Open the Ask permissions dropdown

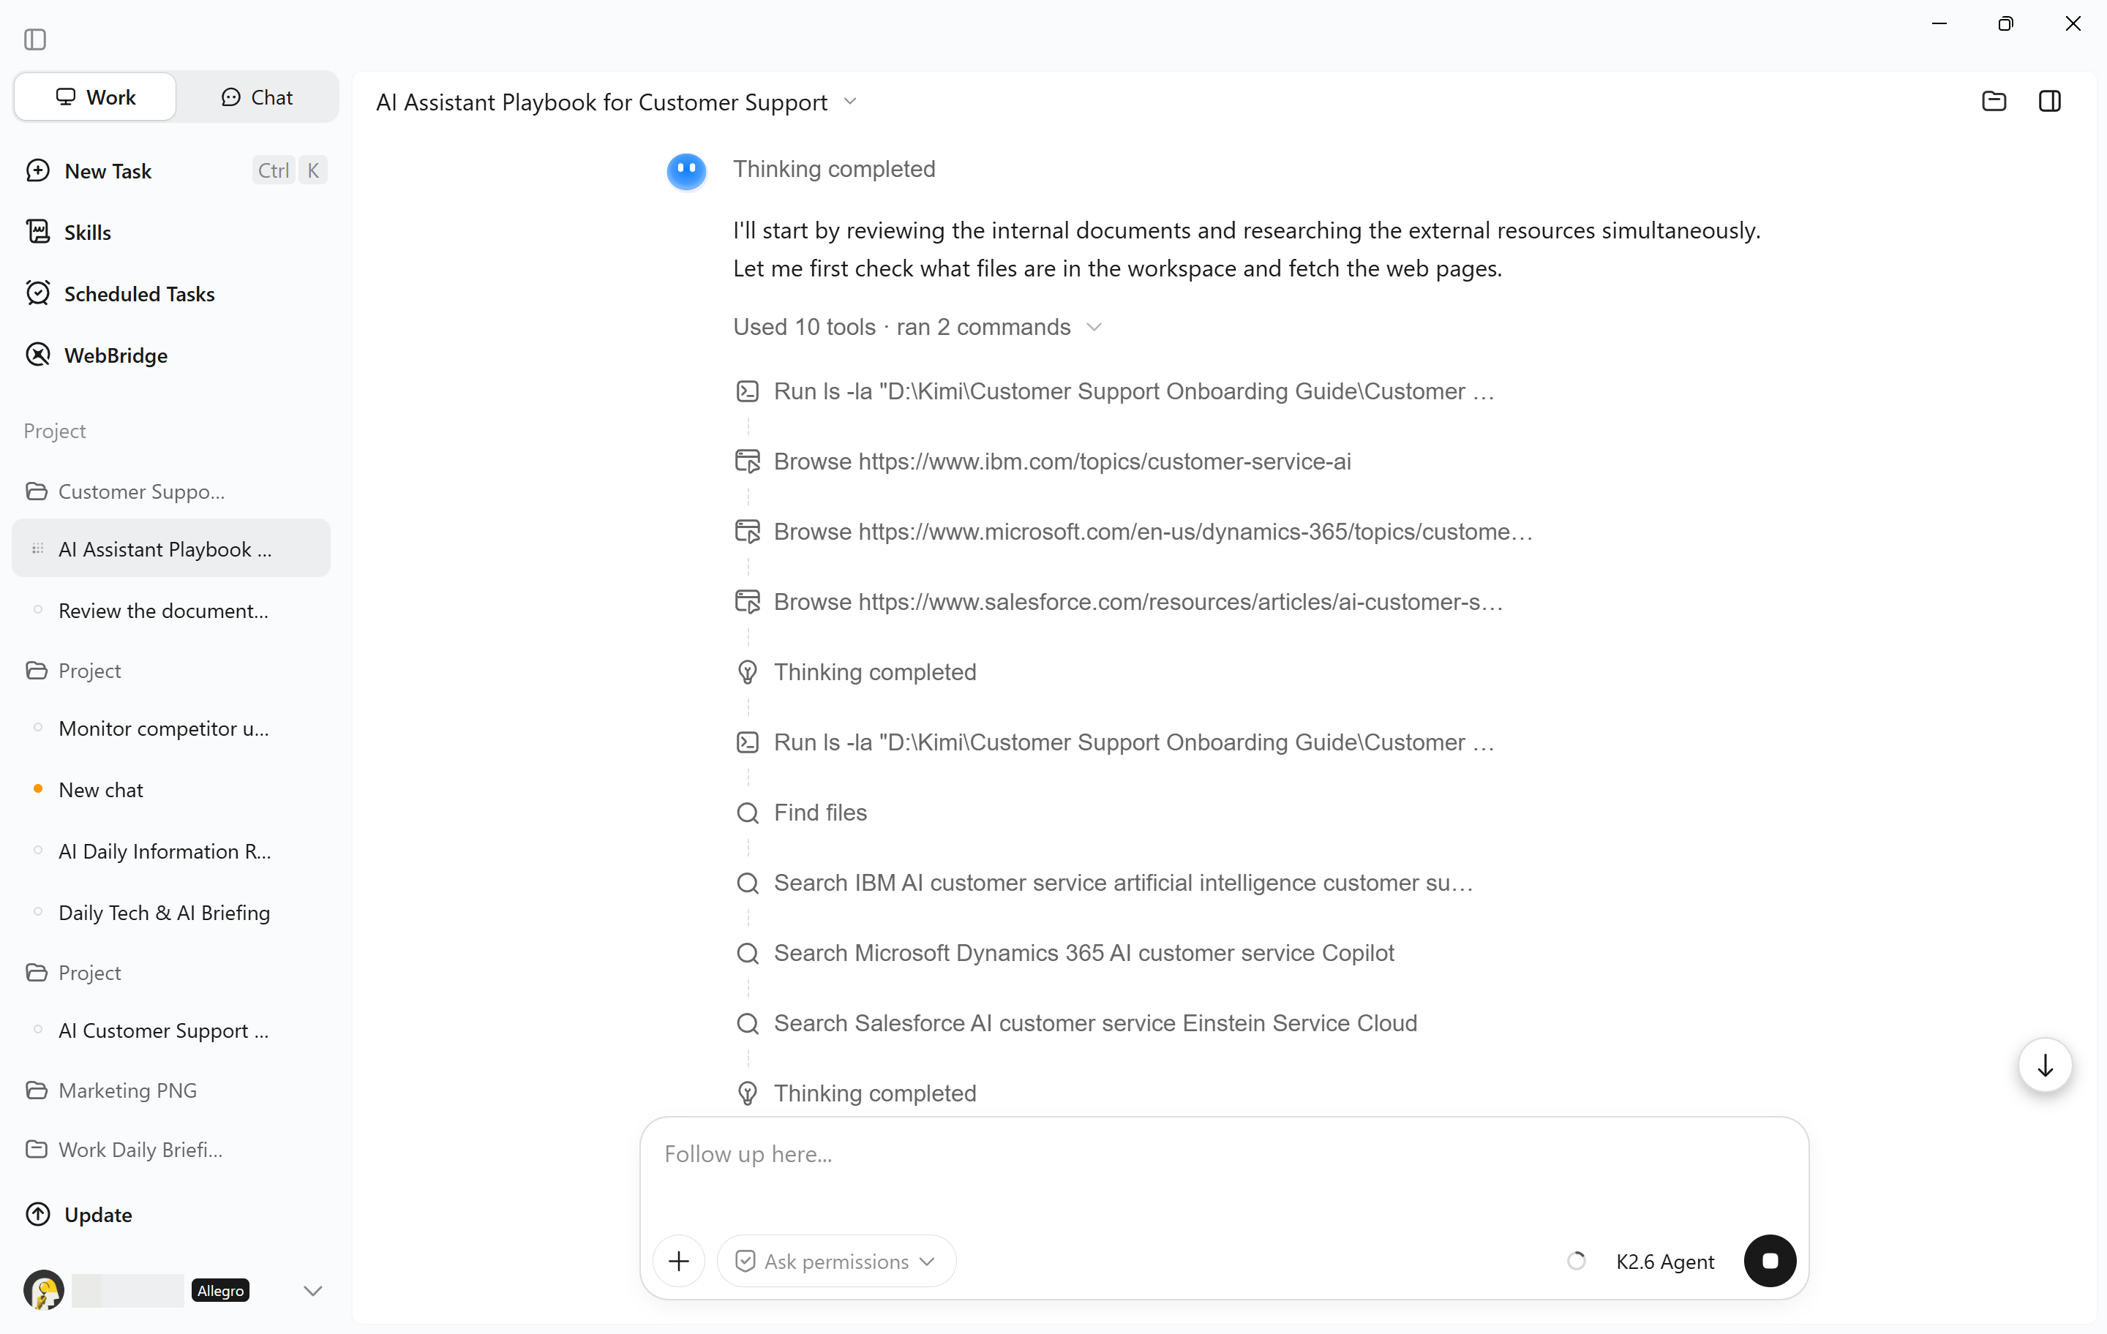[x=836, y=1261]
